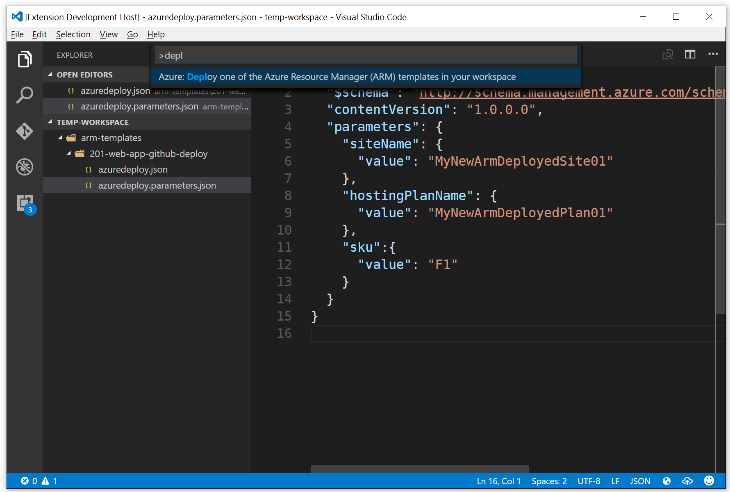Open azuredeploy.parameters.json in workspace tree
Viewport: 730px width, 492px height.
click(147, 185)
